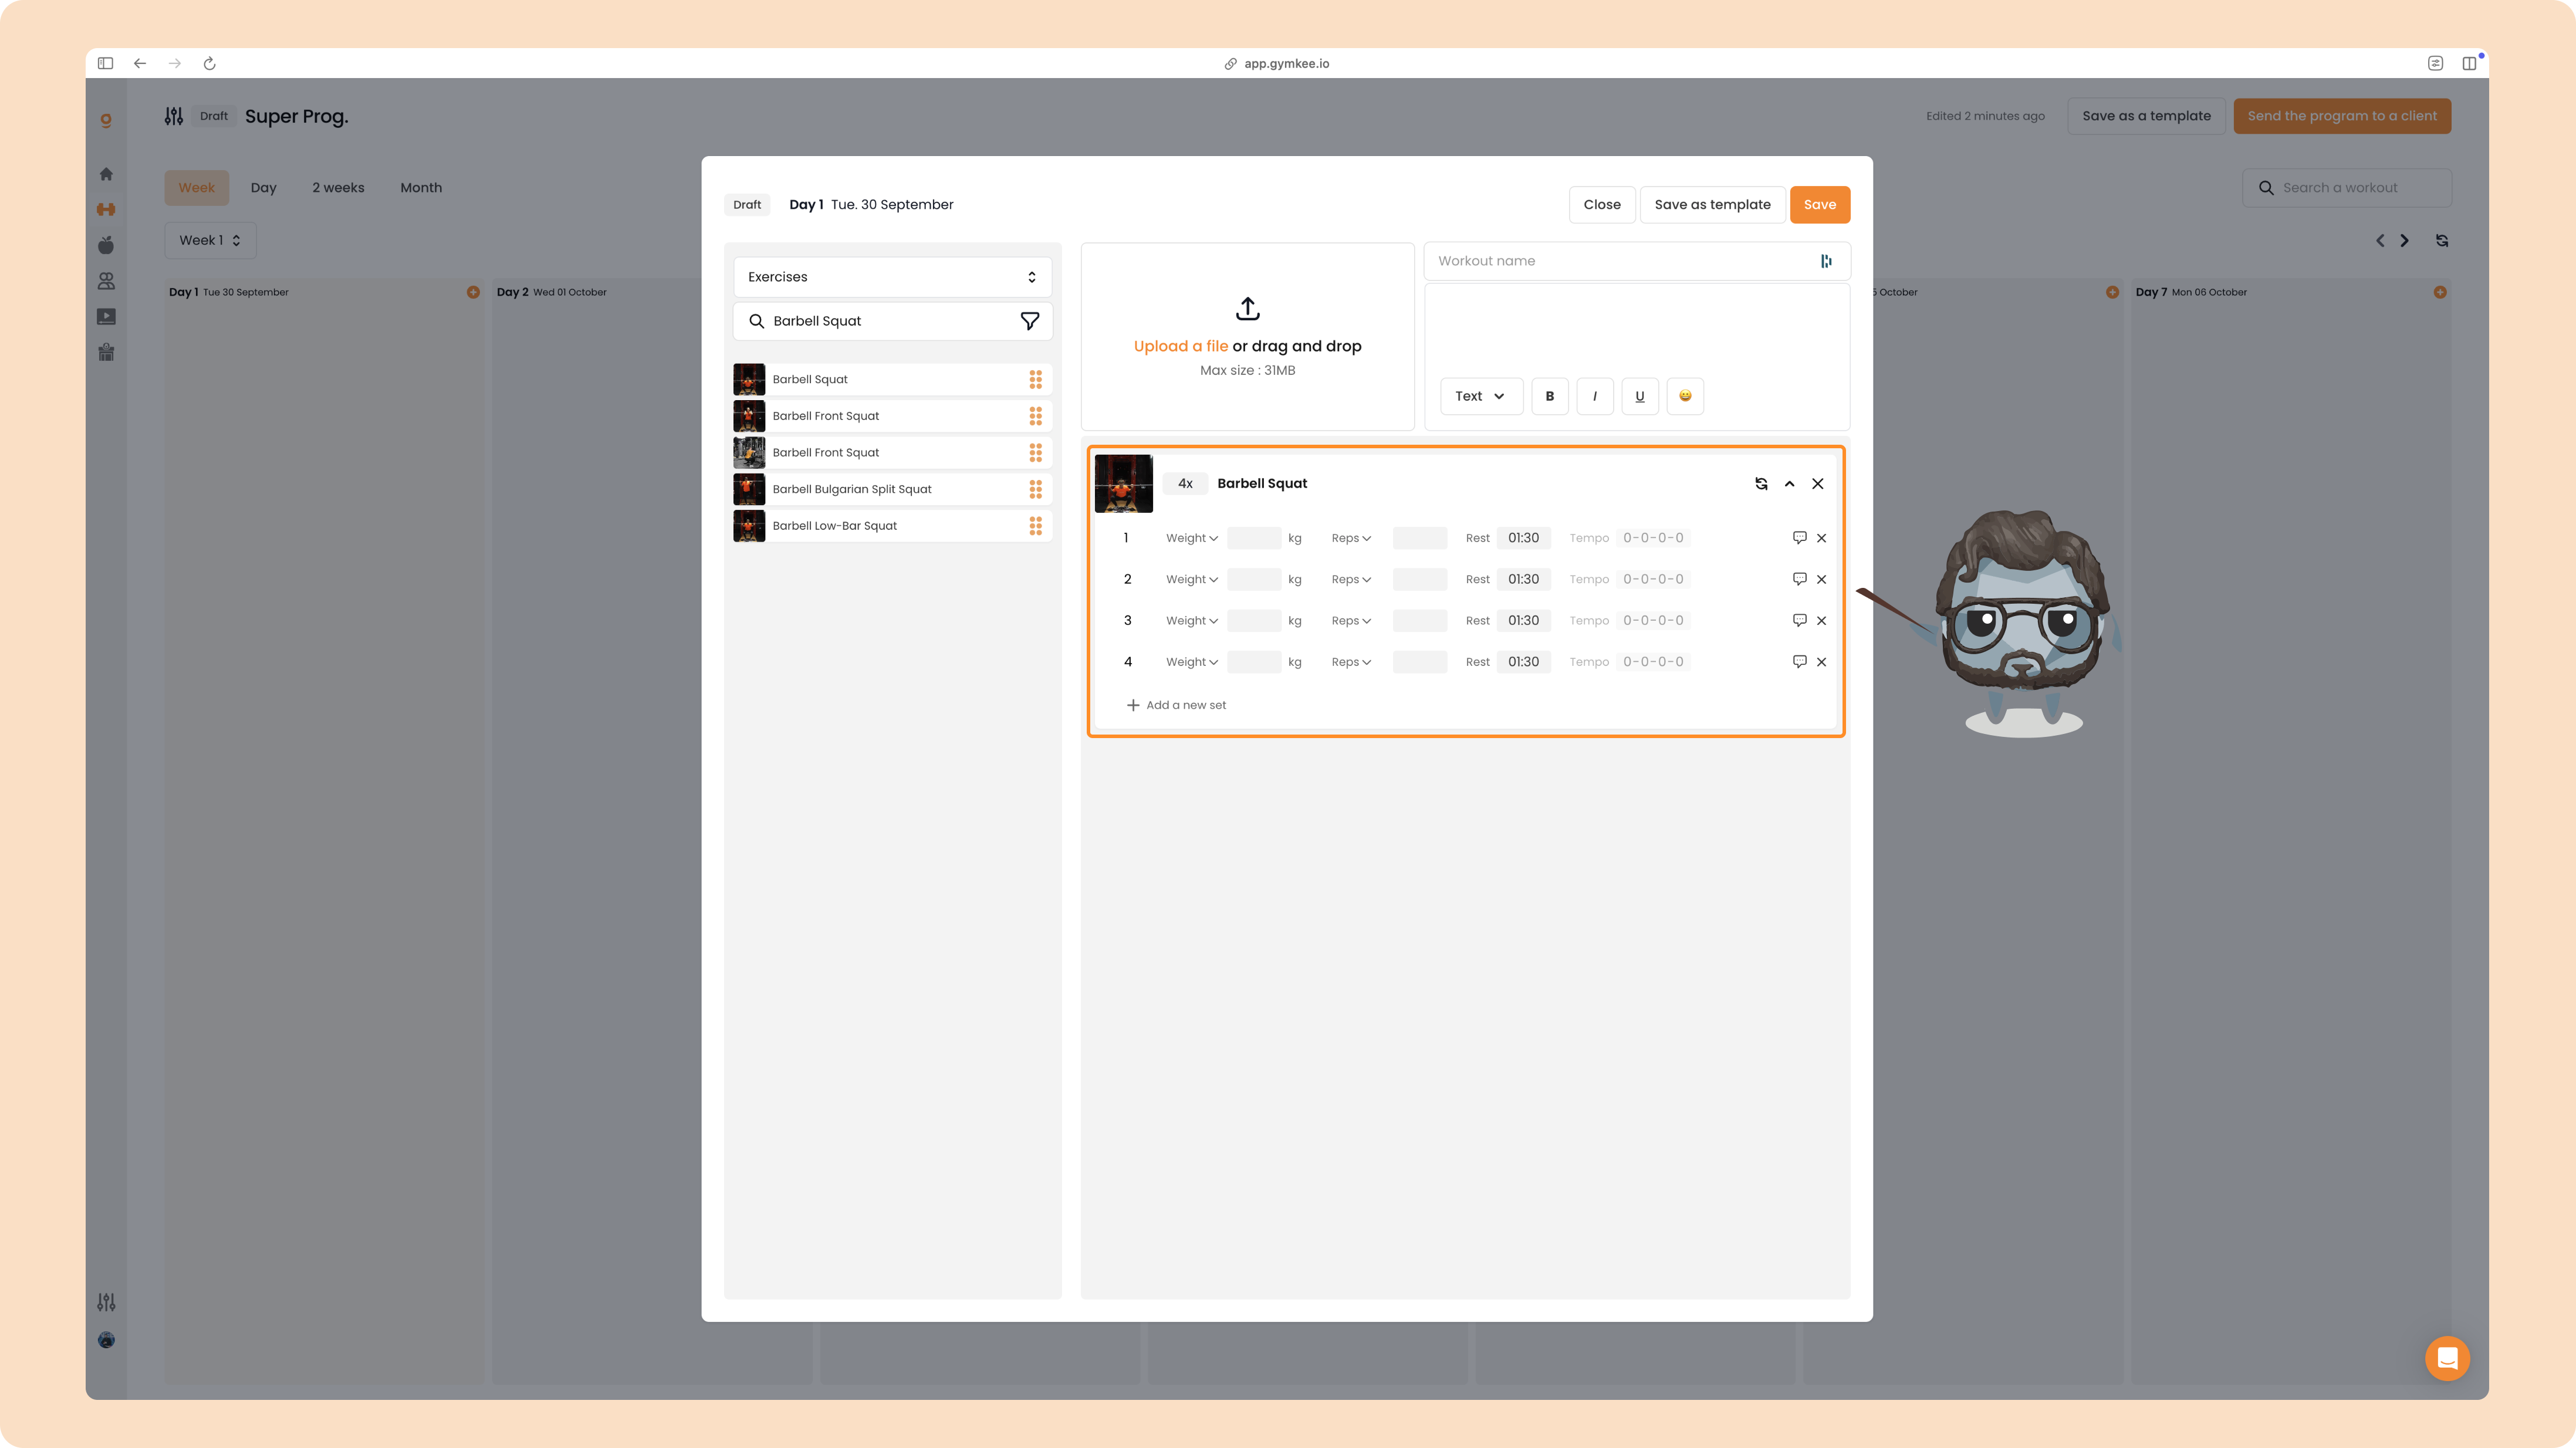Image resolution: width=2576 pixels, height=1448 pixels.
Task: Open the Clients icon in sidebar
Action: pos(106,281)
